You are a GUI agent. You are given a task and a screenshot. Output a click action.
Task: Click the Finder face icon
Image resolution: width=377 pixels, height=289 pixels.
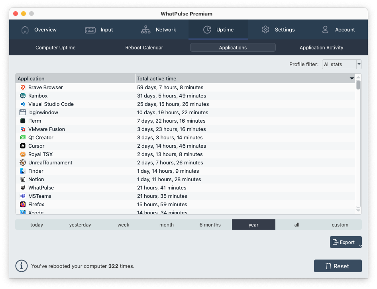(23, 171)
